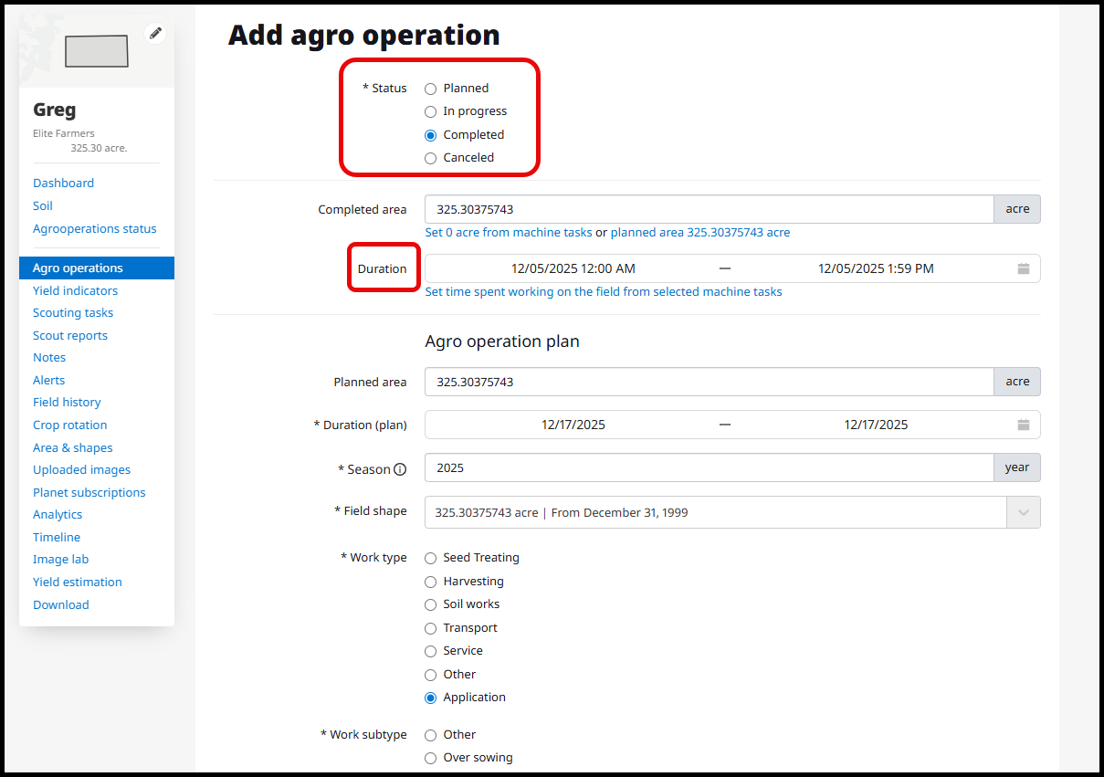The height and width of the screenshot is (777, 1104).
Task: Open Duration end date time picker
Action: (x=875, y=268)
